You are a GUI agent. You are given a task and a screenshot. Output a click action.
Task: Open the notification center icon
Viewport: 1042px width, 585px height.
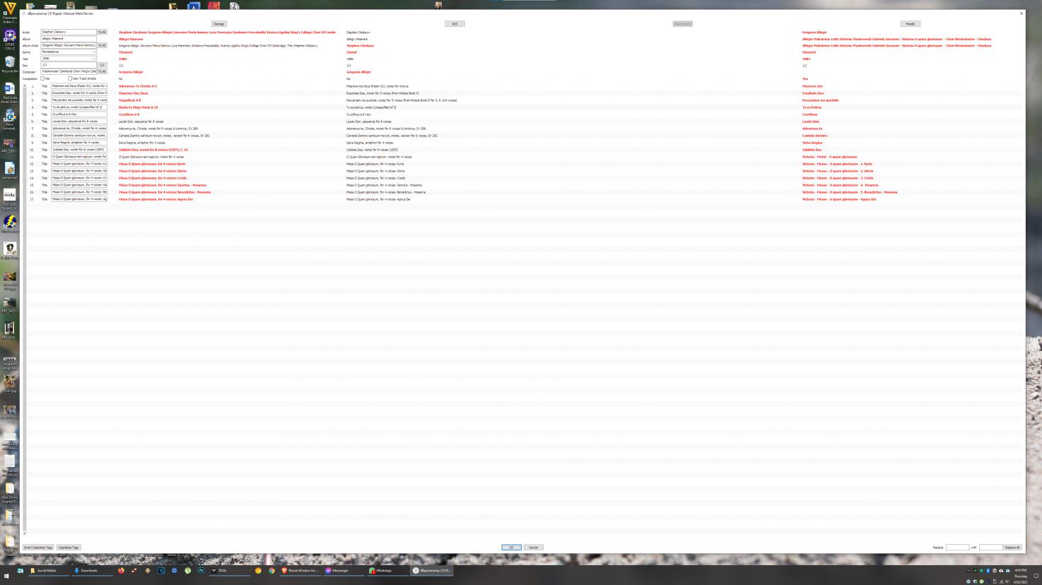[x=1036, y=576]
